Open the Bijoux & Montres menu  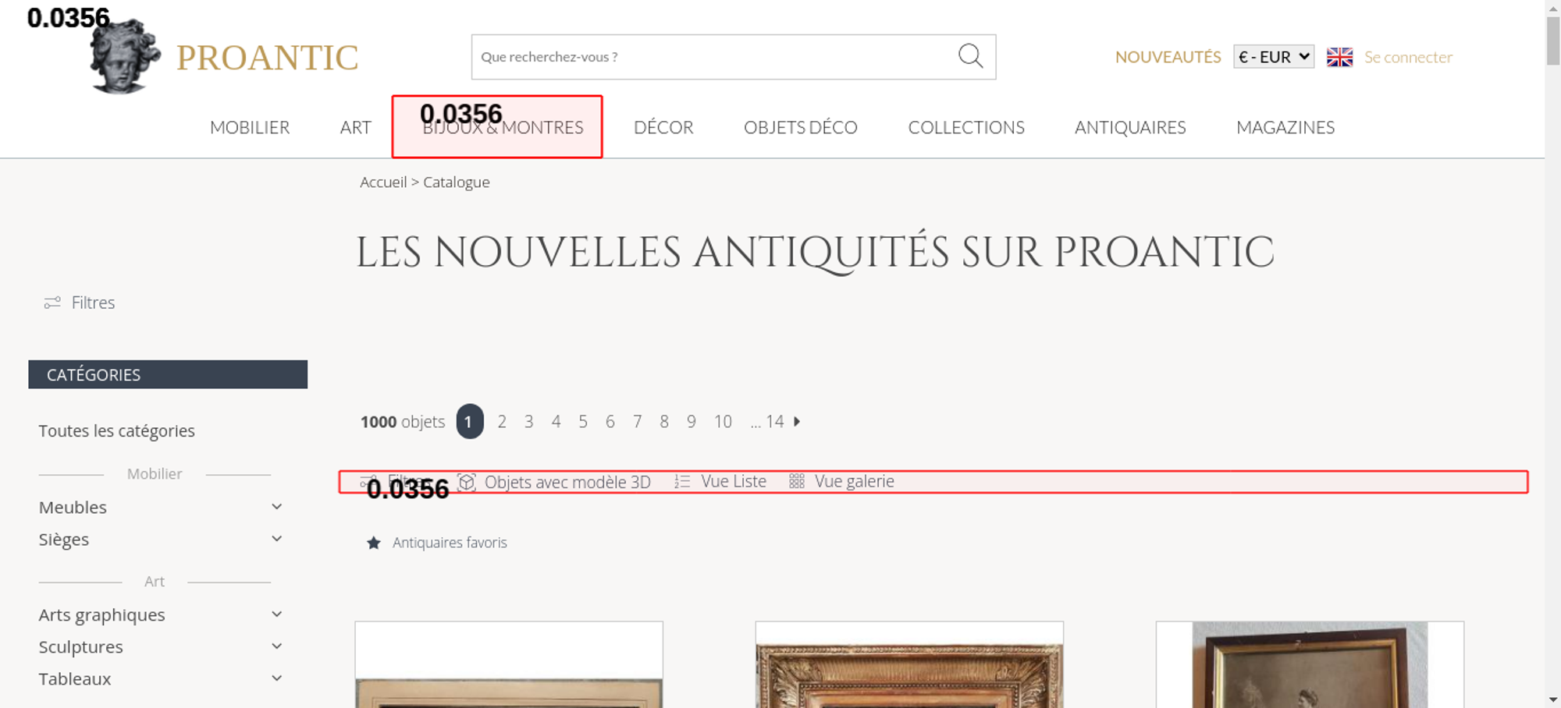[503, 127]
